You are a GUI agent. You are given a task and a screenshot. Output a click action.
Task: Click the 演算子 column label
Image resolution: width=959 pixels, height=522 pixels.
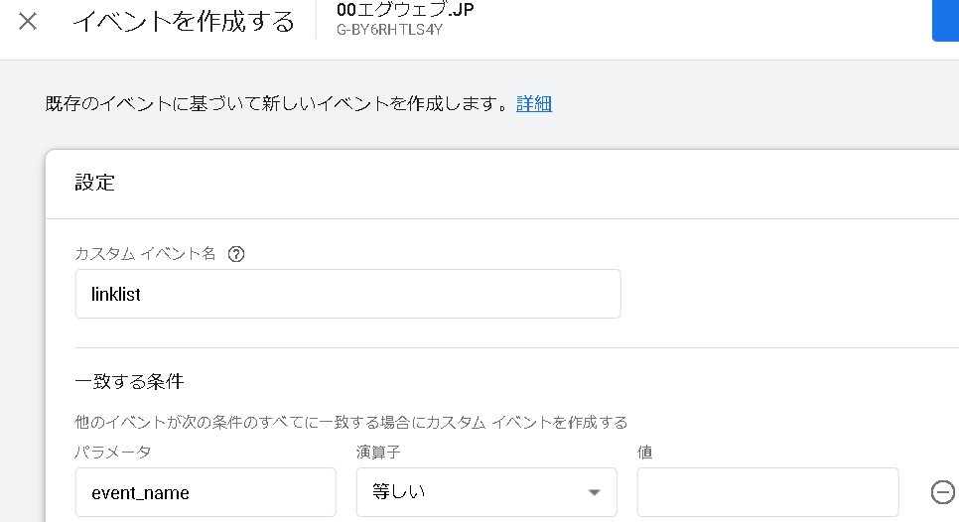(x=377, y=452)
